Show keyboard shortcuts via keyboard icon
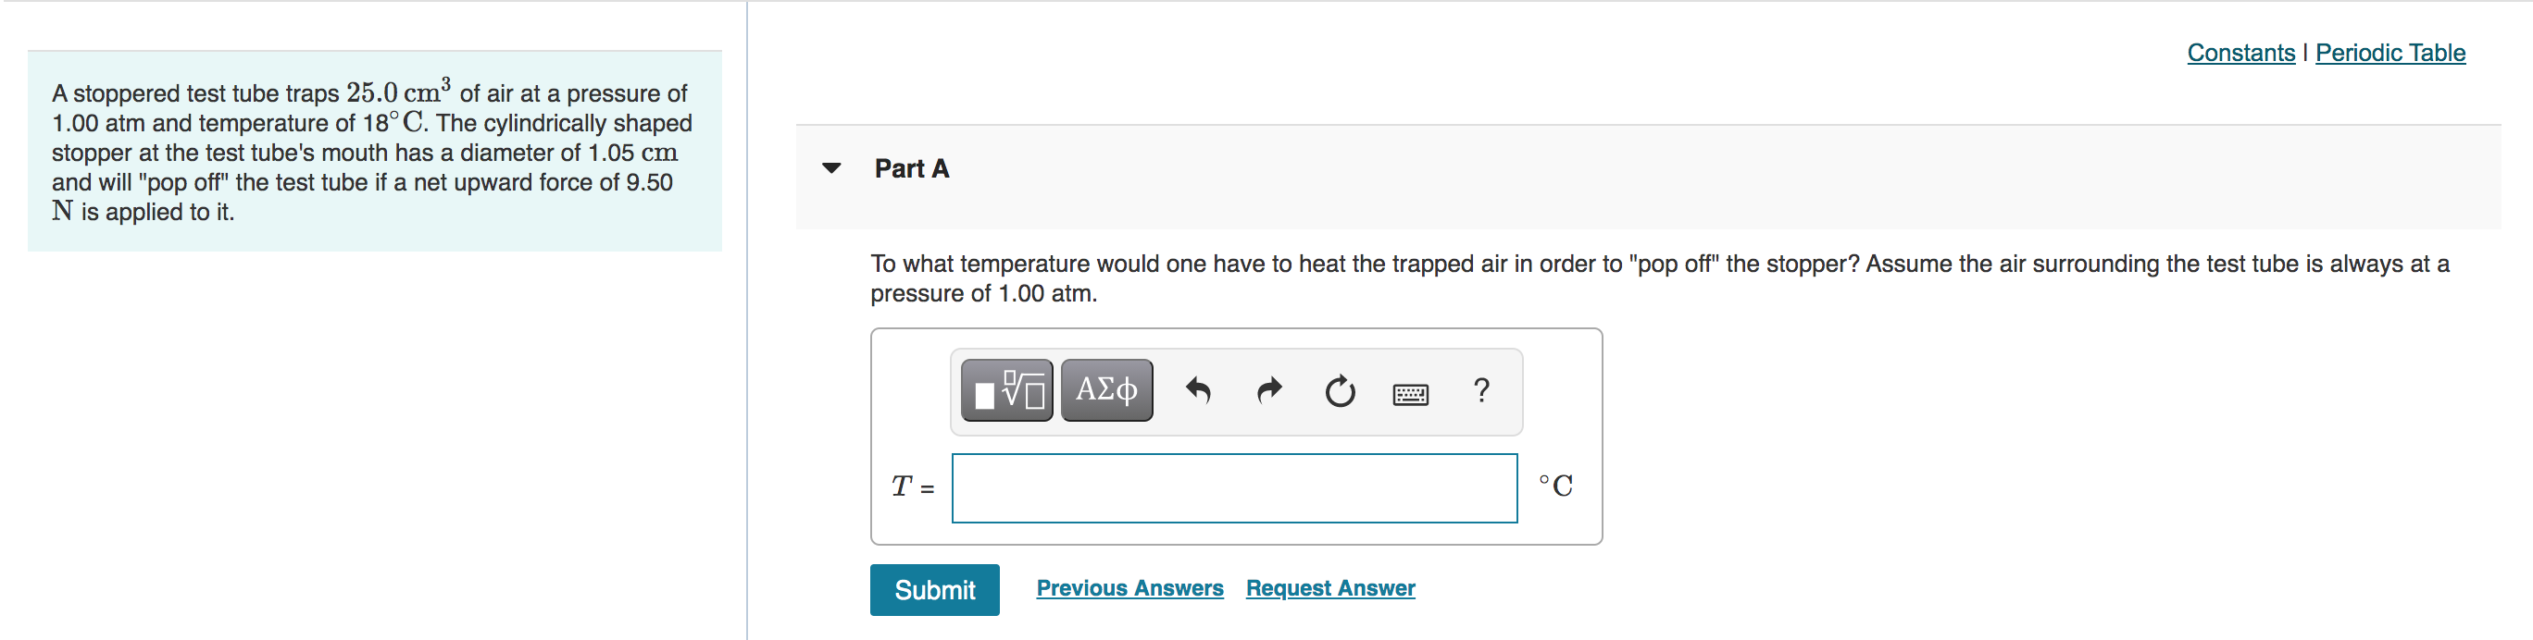 pyautogui.click(x=1410, y=395)
